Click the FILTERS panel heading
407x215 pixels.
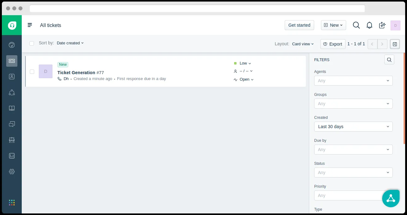point(322,60)
